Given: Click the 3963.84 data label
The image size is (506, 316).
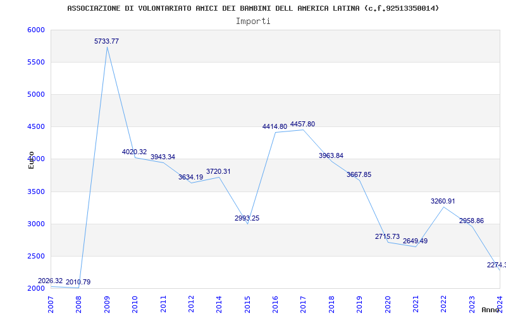Looking at the screenshot, I should [331, 155].
